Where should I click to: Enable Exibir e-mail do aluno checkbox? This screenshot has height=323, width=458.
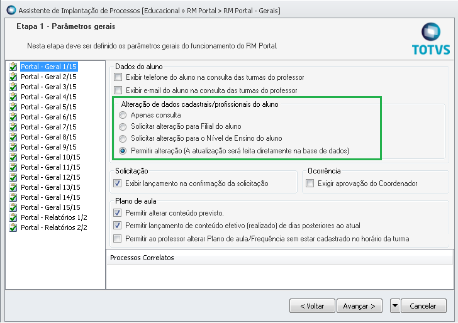pos(118,90)
